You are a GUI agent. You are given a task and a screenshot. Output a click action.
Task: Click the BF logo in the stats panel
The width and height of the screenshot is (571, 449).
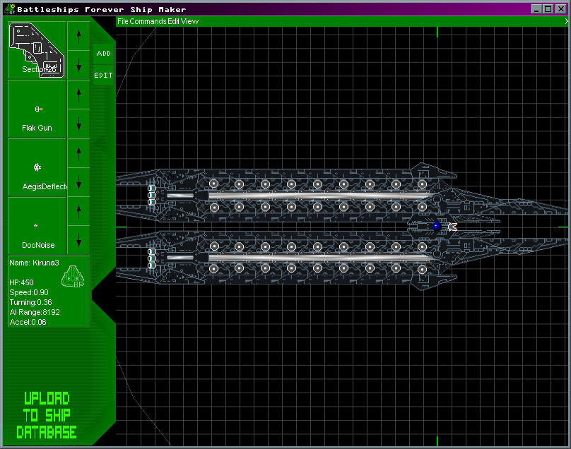tap(73, 277)
